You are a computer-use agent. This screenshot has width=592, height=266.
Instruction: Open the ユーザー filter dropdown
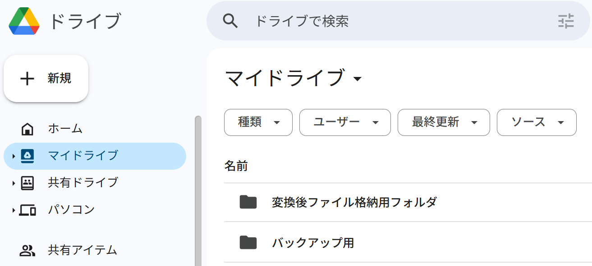(345, 122)
